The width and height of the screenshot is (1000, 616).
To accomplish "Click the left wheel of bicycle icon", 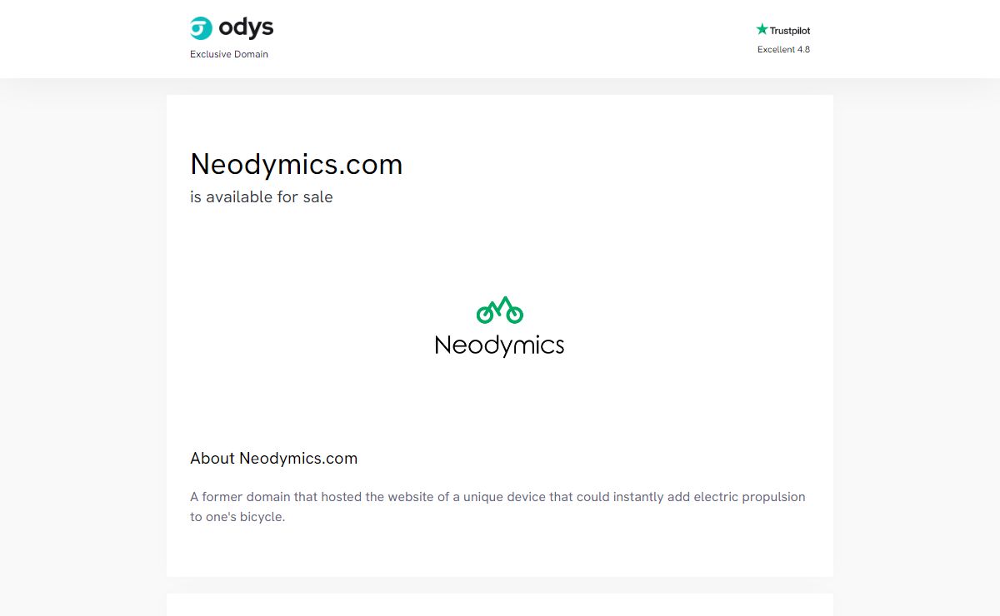I will pos(486,315).
